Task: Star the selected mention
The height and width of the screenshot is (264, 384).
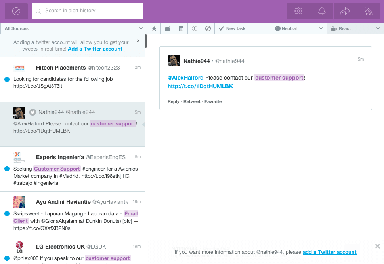Action: (154, 28)
